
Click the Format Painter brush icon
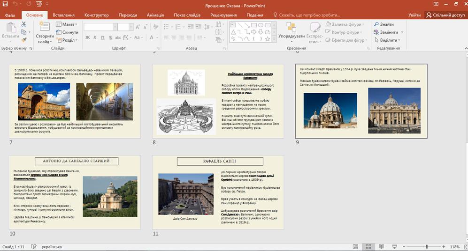coord(24,40)
